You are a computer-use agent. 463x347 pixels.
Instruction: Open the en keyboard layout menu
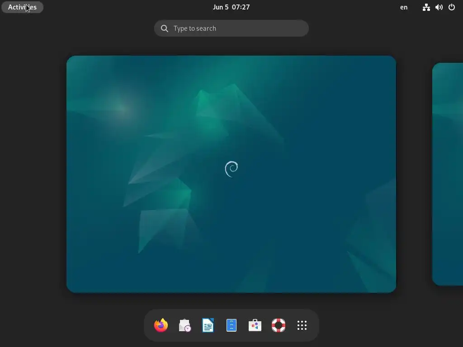pyautogui.click(x=404, y=7)
